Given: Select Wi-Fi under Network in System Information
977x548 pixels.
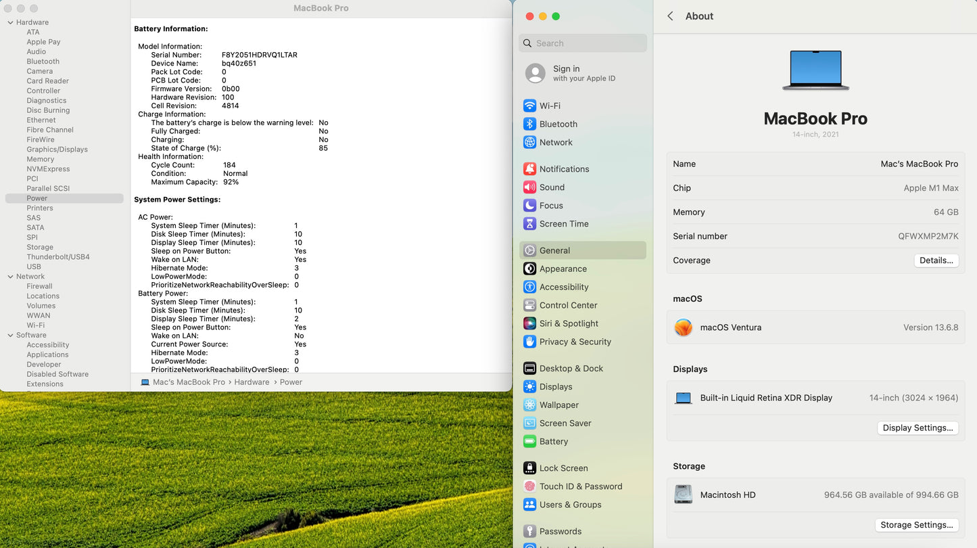Looking at the screenshot, I should pyautogui.click(x=36, y=325).
